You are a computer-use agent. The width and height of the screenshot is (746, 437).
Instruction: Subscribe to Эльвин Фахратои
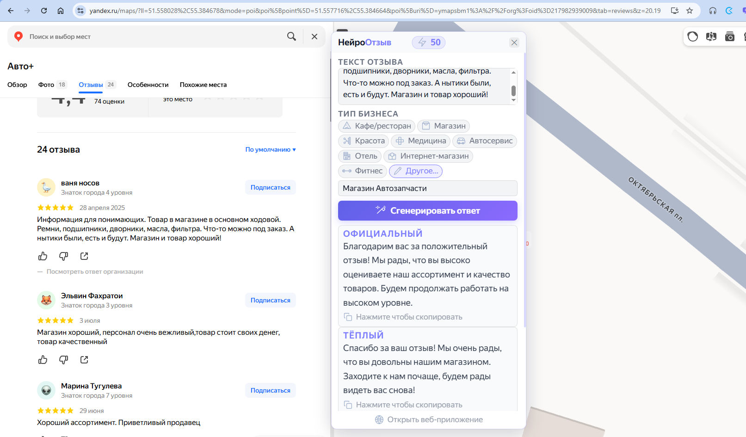point(271,300)
